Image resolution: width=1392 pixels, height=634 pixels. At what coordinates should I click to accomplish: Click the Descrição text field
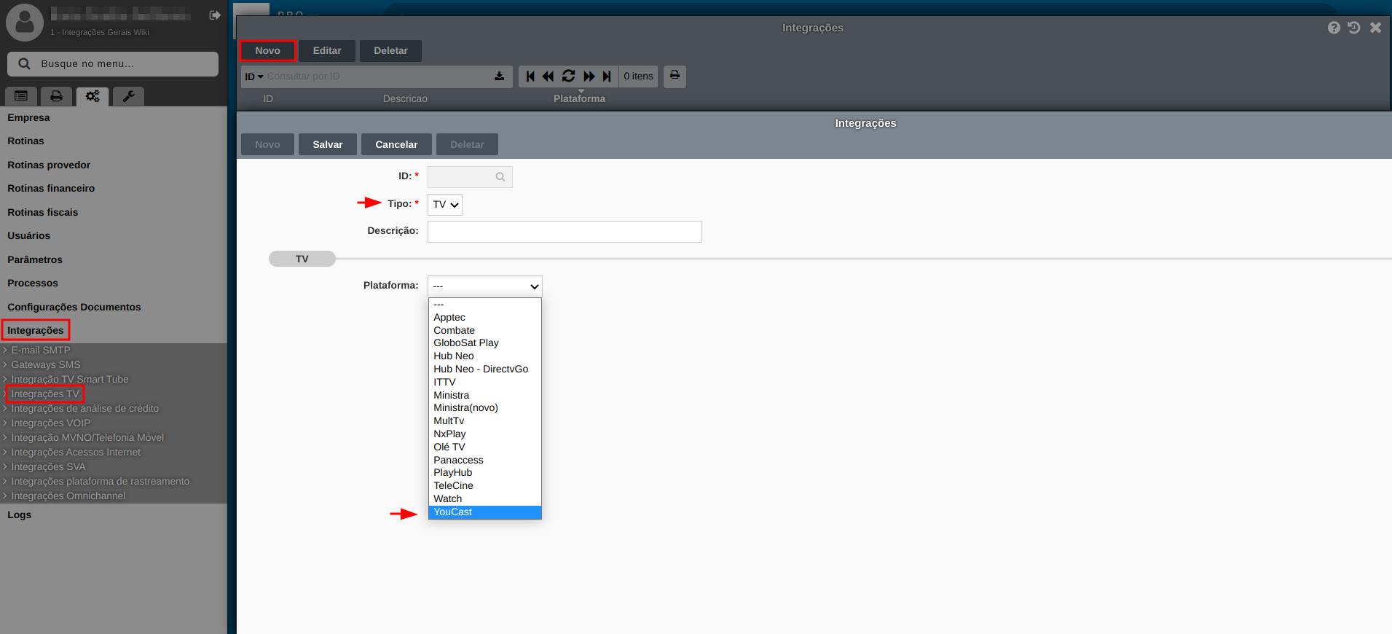click(565, 232)
